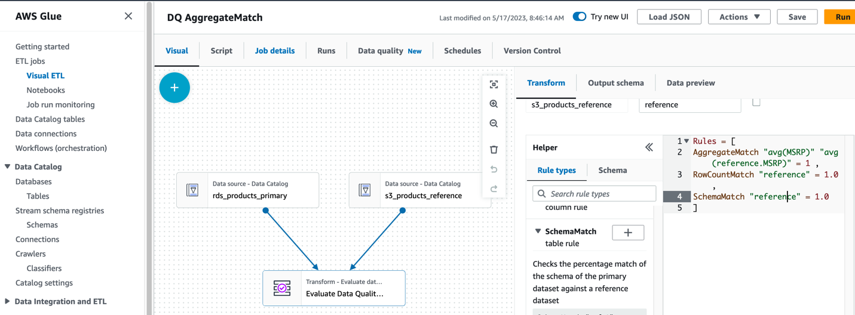Open the Schedules tab
855x315 pixels.
tap(462, 51)
